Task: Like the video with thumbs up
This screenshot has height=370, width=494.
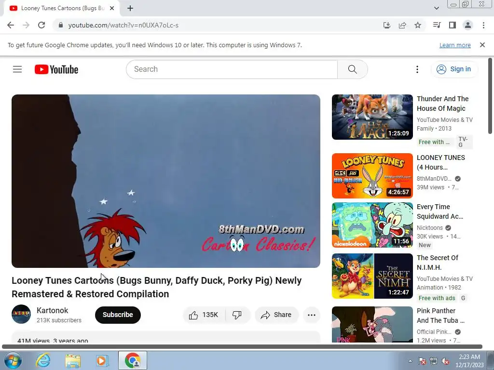Action: 204,315
